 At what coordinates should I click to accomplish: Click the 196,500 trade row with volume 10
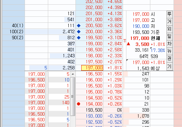47,80
